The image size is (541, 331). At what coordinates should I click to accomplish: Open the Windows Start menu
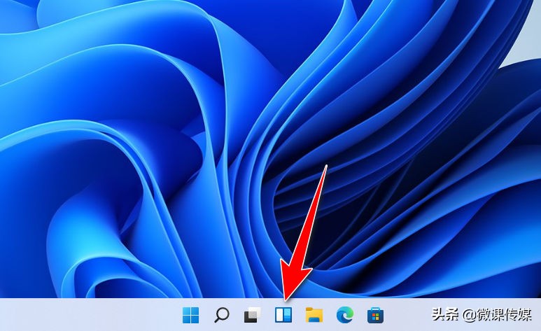pos(190,315)
